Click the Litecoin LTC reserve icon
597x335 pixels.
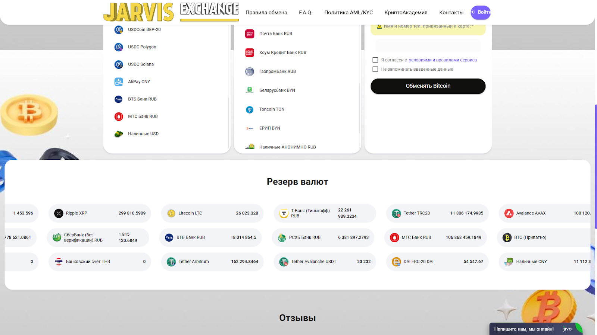point(171,213)
